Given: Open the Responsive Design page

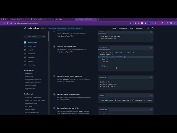Looking at the screenshot, I should click(x=31, y=103).
